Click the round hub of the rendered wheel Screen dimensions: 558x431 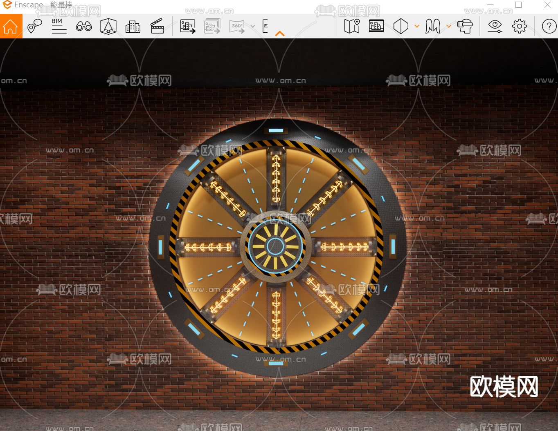point(275,246)
